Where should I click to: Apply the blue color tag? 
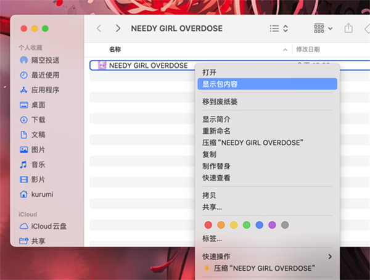[x=259, y=225]
